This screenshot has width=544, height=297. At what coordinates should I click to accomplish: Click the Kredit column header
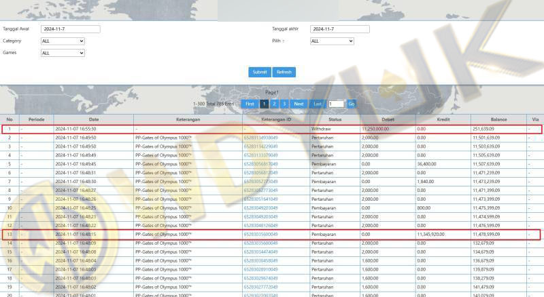click(x=443, y=119)
